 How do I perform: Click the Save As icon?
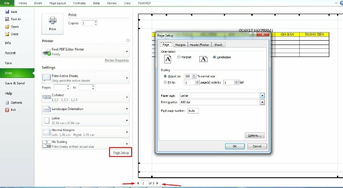click(7, 19)
